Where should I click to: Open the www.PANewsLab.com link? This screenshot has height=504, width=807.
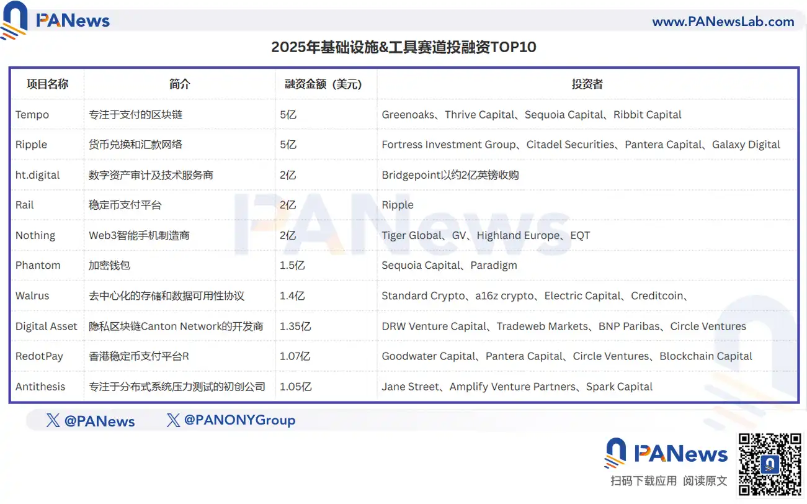(x=723, y=22)
